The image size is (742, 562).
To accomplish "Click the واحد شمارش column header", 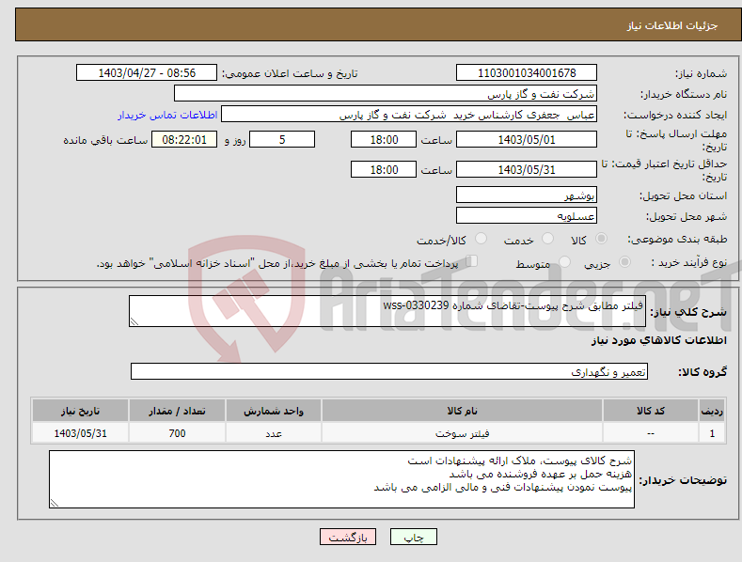I will click(x=274, y=411).
